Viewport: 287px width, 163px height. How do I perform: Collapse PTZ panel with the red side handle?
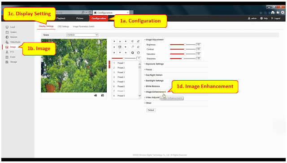point(109,64)
